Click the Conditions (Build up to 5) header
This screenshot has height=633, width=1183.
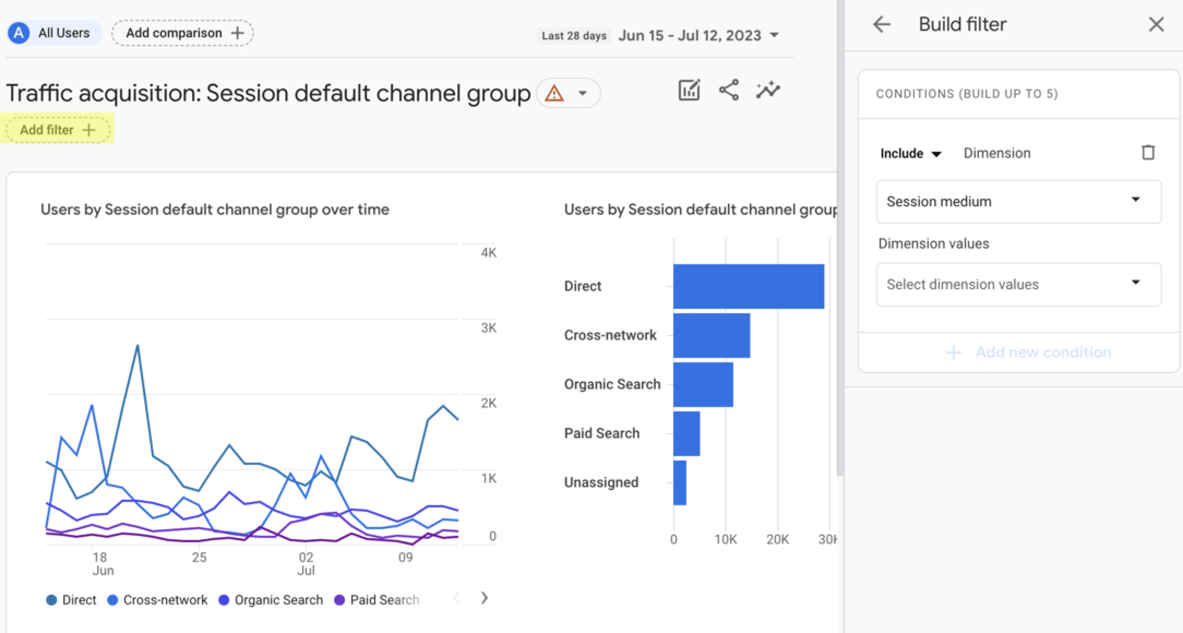[967, 94]
